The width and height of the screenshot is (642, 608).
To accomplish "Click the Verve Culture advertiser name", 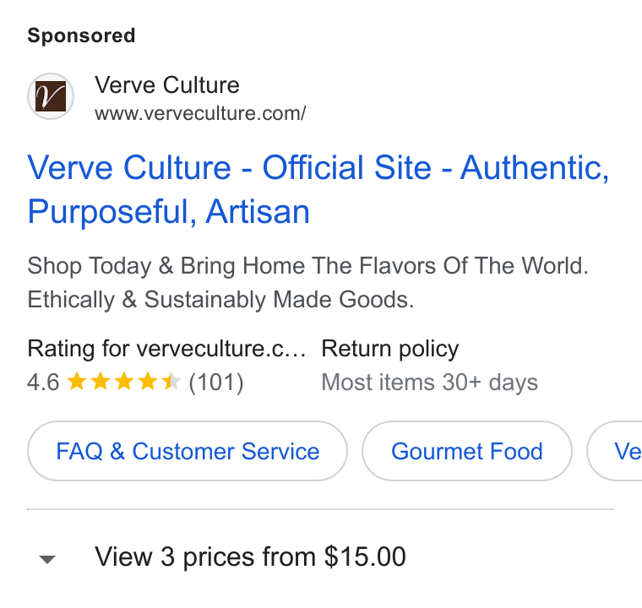I will click(x=167, y=85).
